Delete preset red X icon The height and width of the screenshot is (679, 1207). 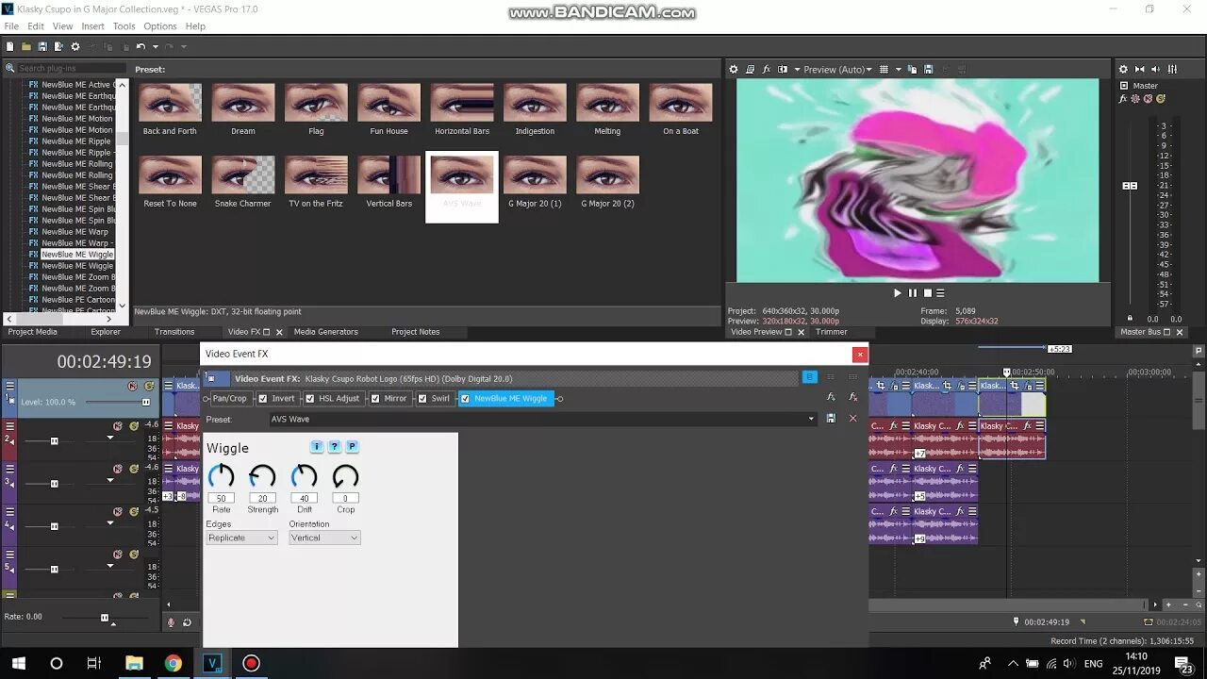click(852, 418)
